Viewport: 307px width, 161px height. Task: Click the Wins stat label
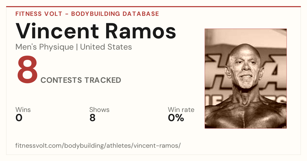click(x=23, y=110)
